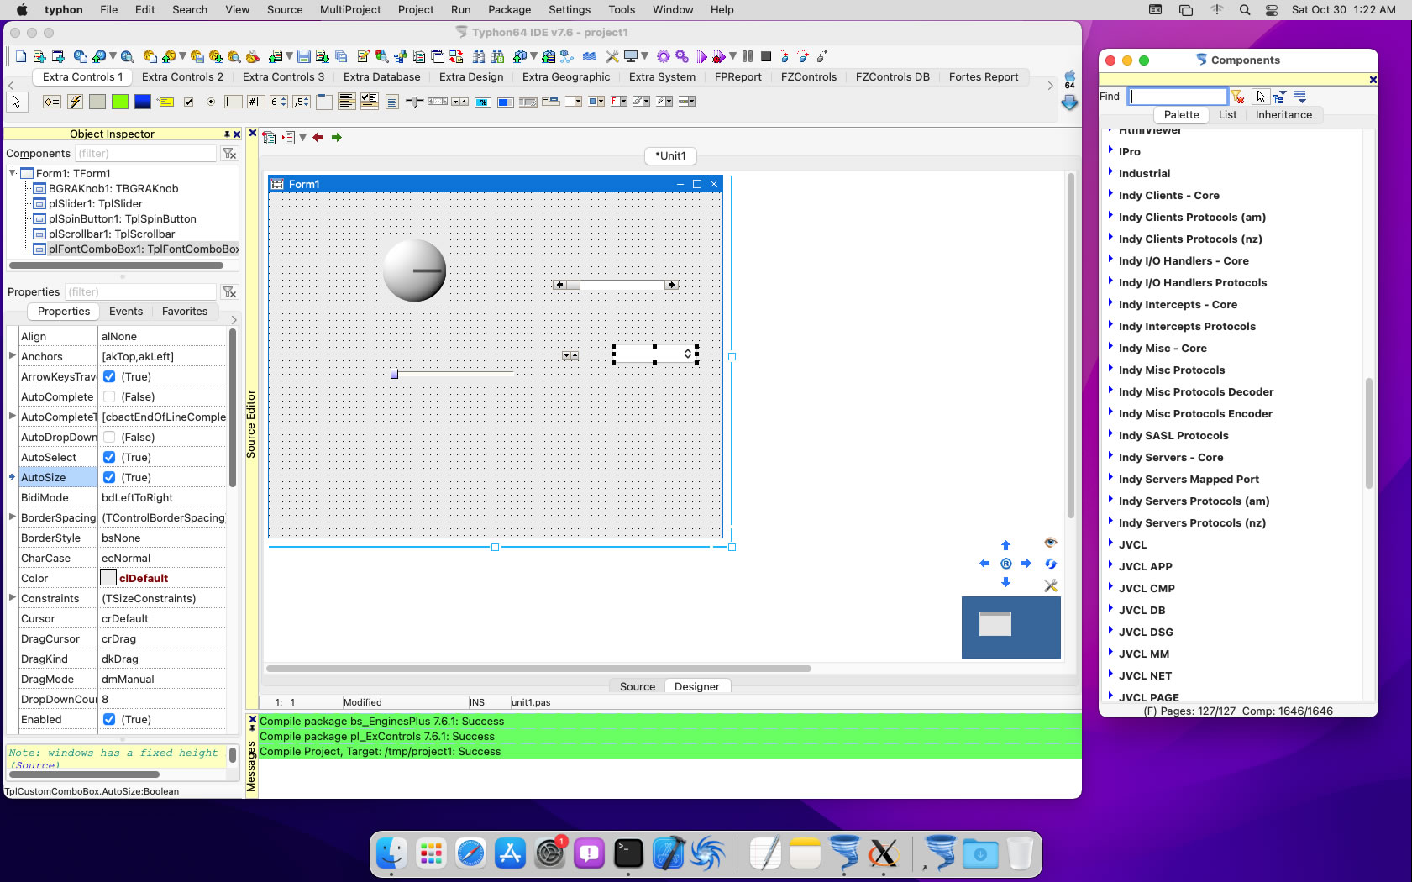Open the Package menu
The width and height of the screenshot is (1412, 882).
click(509, 9)
